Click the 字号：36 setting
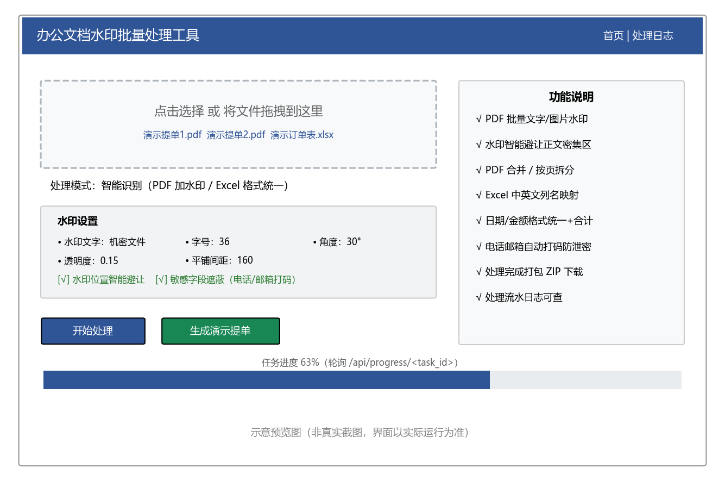Screen dimensions: 725x481 [207, 242]
